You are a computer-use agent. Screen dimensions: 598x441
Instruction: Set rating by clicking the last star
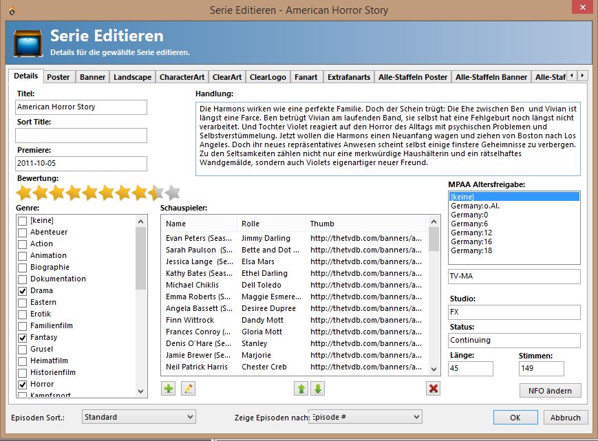pyautogui.click(x=173, y=193)
